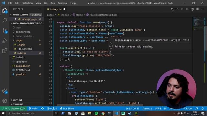Screen dimensions: 207x116
Task: Open the Run and Debug view
Action: [5, 41]
